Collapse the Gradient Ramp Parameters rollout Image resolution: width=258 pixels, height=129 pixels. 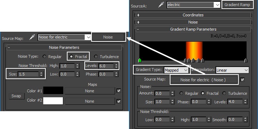click(x=193, y=29)
